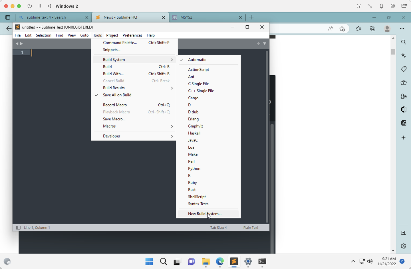Screen dimensions: 411x269
Task: Open Edge sidebar Shopping tag icon
Action: 404,69
